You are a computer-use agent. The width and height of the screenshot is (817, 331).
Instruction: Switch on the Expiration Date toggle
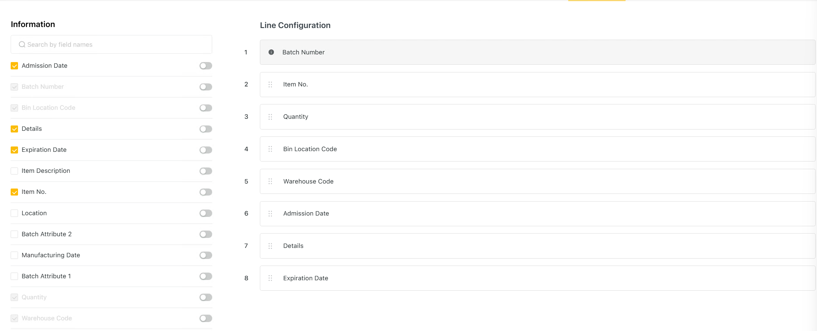click(x=206, y=150)
